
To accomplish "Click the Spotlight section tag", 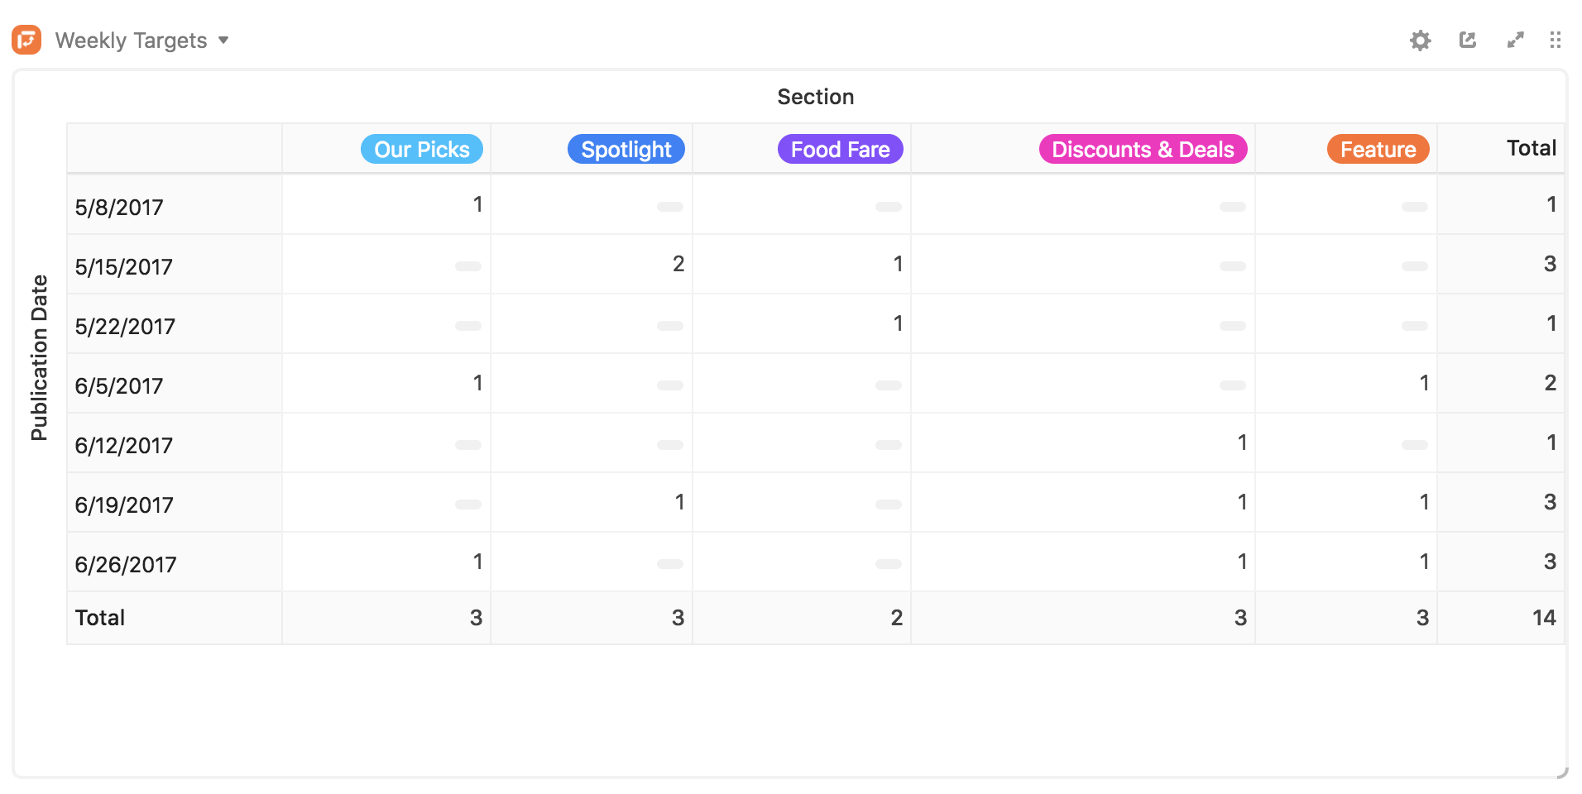I will click(x=626, y=149).
